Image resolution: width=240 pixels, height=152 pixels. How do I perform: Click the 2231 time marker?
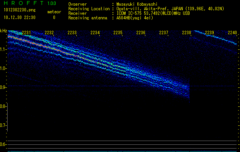[26, 33]
